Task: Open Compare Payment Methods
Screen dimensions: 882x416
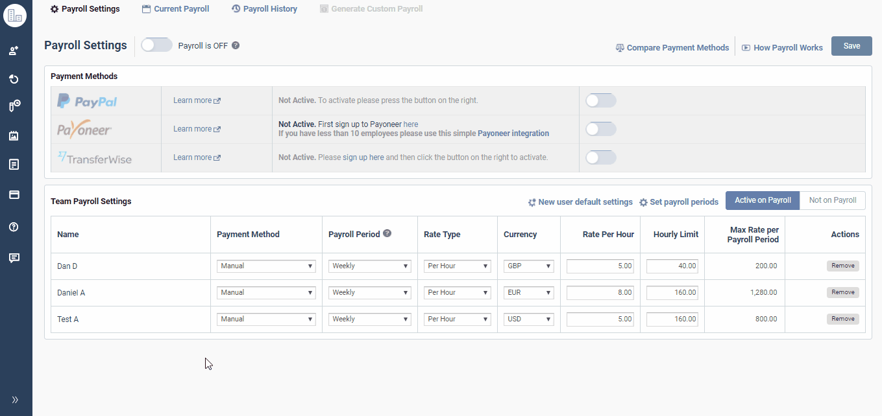Action: (x=672, y=47)
